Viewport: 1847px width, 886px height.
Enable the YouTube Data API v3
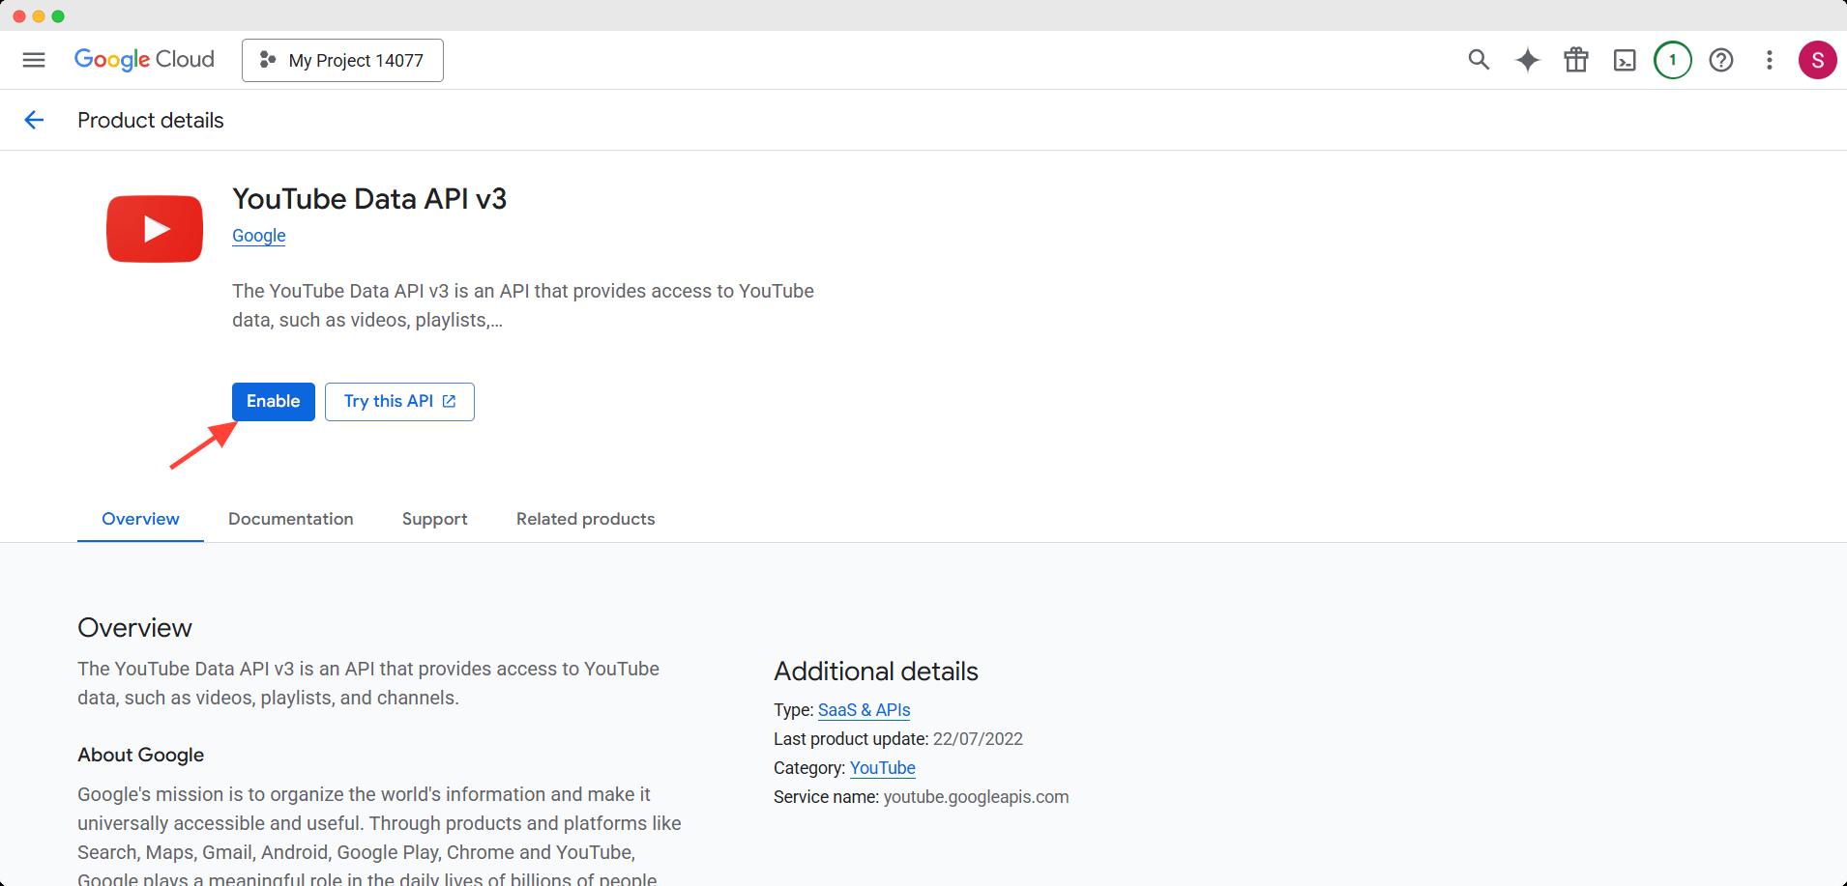click(x=273, y=401)
